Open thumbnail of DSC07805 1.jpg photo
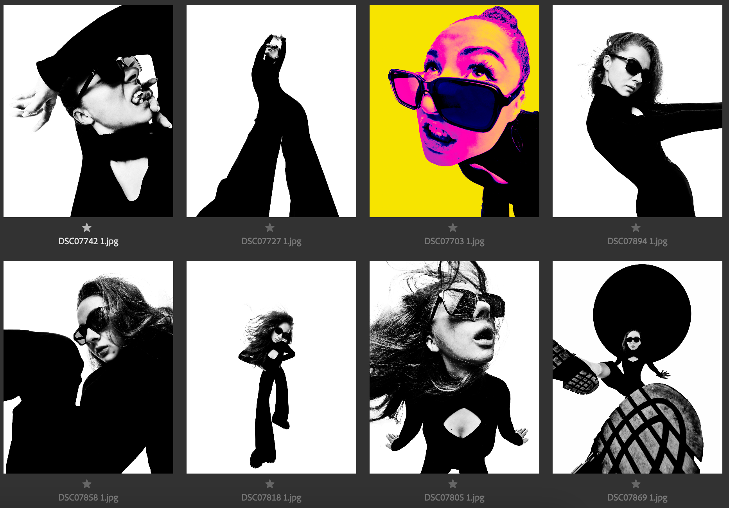729x508 pixels. click(x=454, y=367)
